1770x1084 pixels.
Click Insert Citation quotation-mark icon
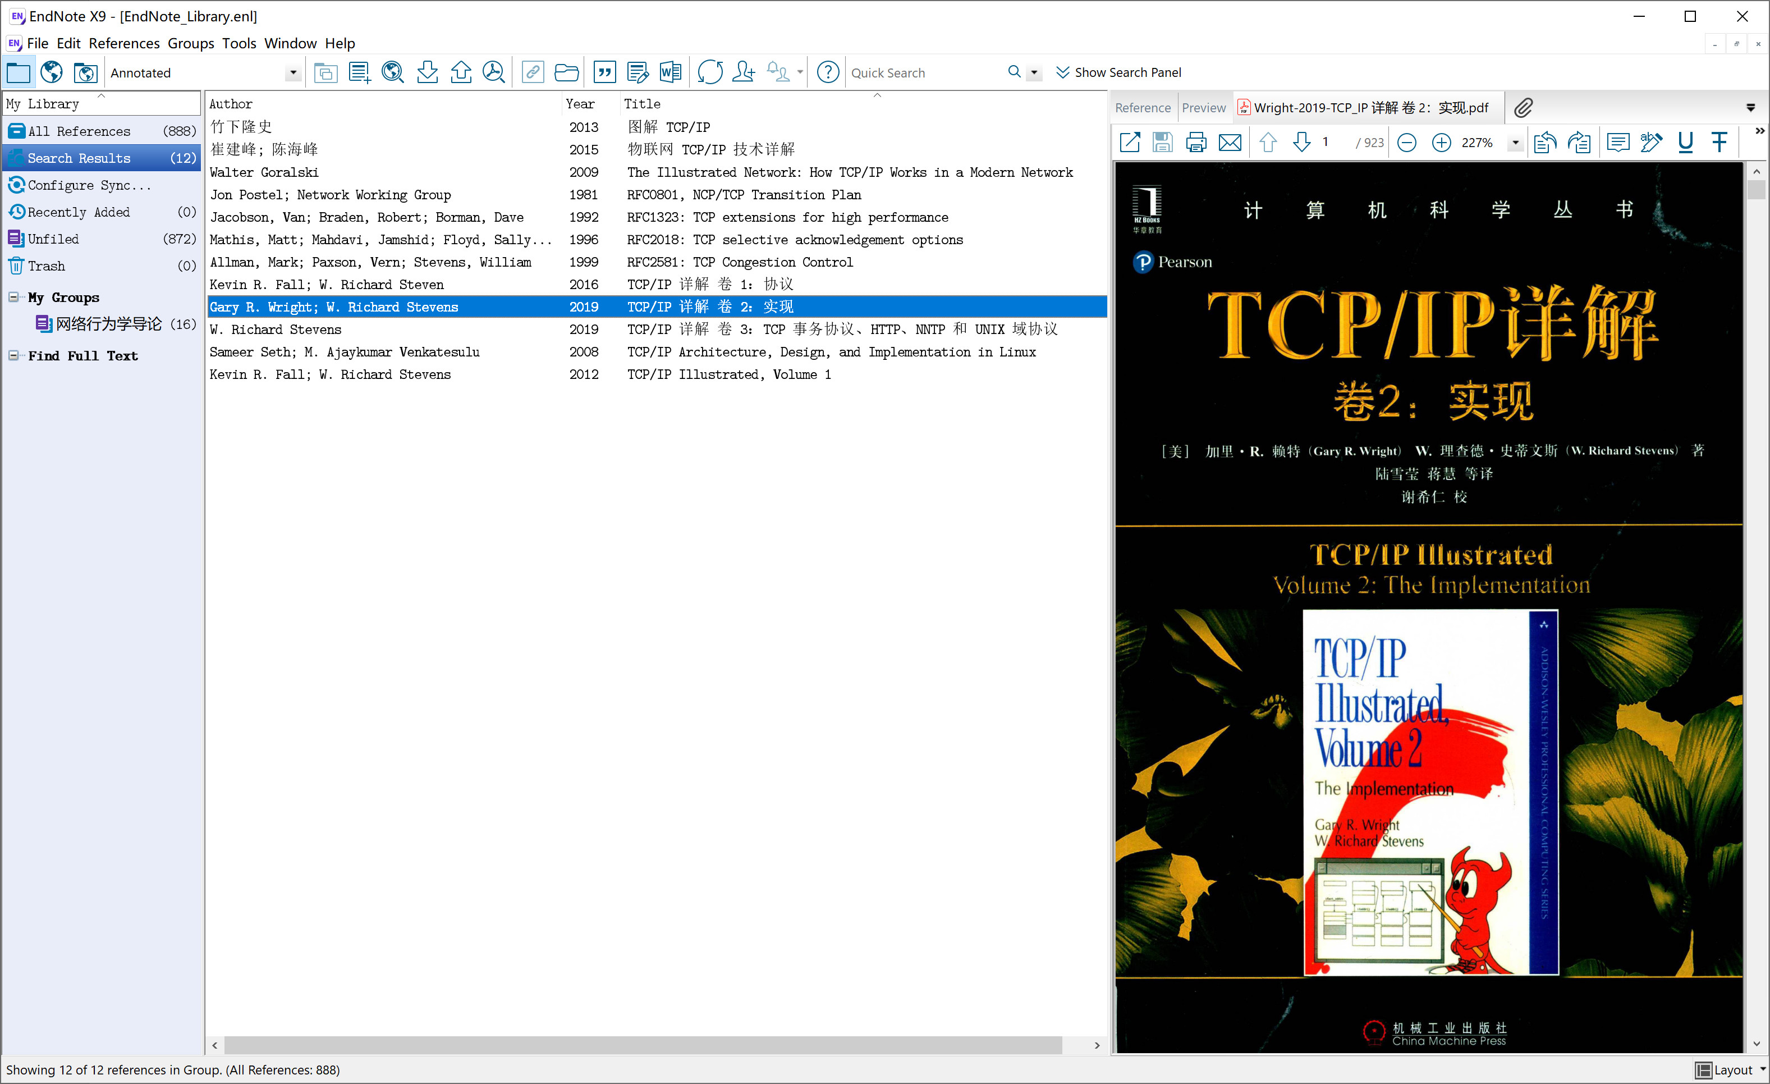tap(605, 72)
